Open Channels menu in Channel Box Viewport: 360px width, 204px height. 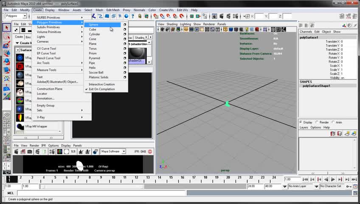click(306, 32)
